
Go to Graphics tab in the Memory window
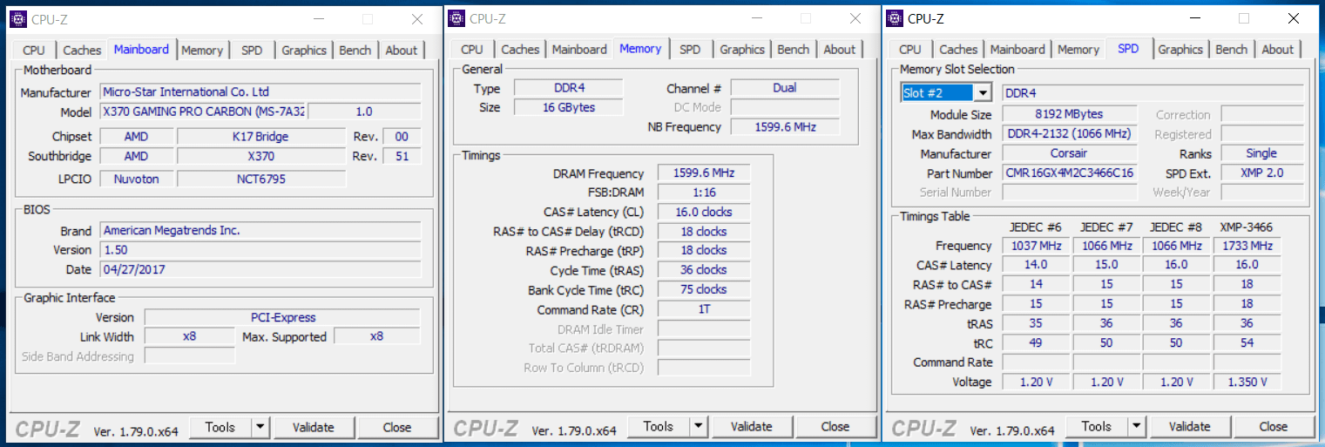(742, 50)
